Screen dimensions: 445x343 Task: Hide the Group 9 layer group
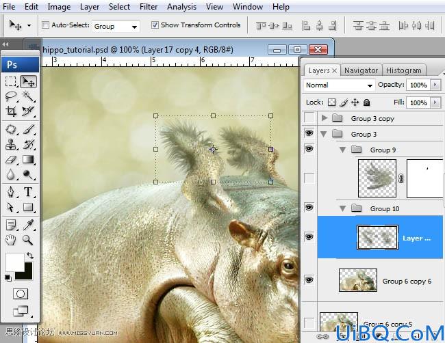[x=309, y=149]
